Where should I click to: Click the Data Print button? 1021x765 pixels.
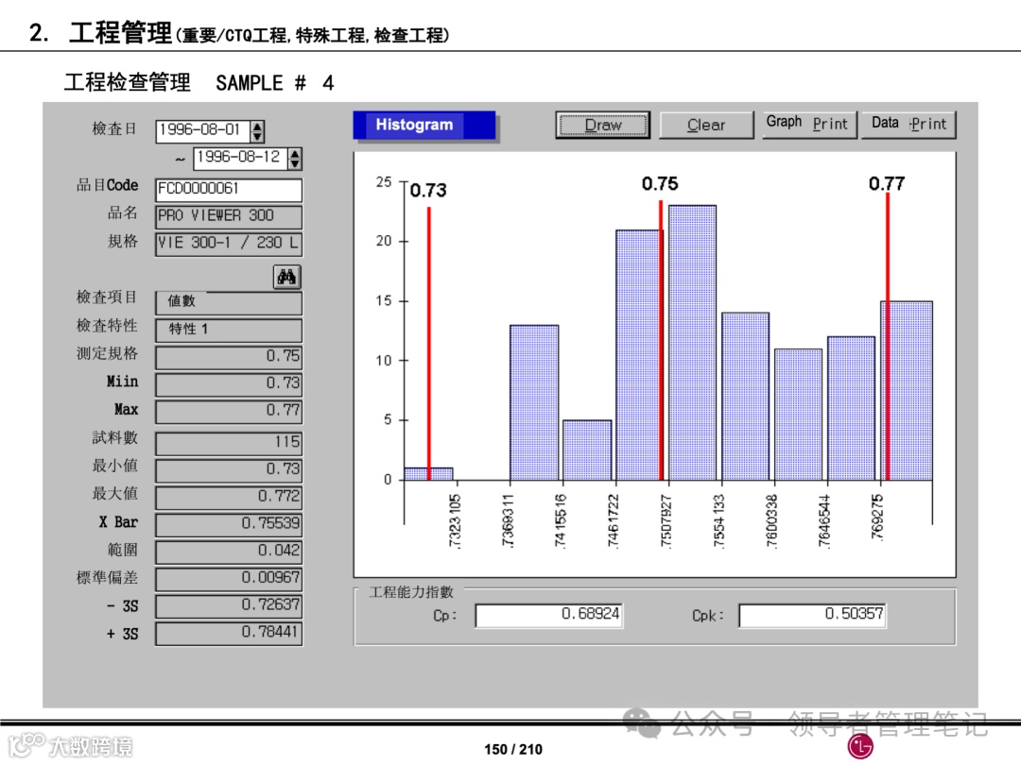coord(909,124)
